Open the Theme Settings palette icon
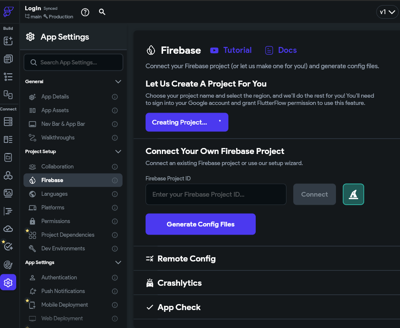Screen dimensions: 400x328 point(8,265)
